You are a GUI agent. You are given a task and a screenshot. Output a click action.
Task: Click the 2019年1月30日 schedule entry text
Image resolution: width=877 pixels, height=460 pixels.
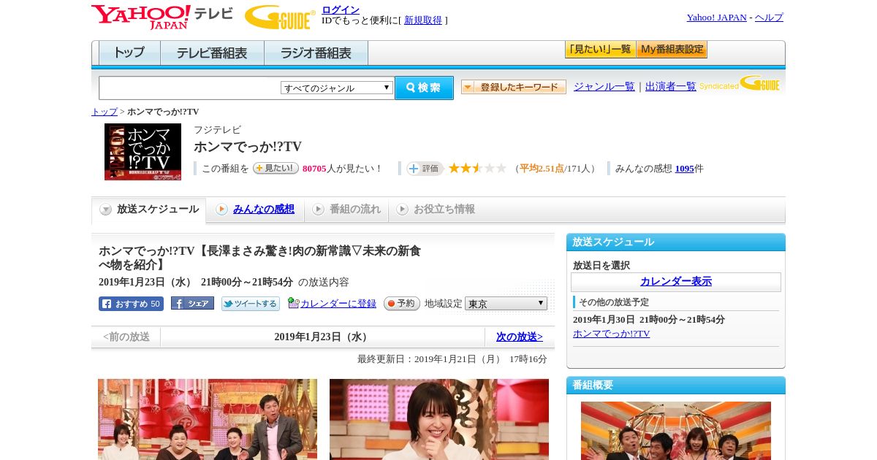(x=649, y=320)
